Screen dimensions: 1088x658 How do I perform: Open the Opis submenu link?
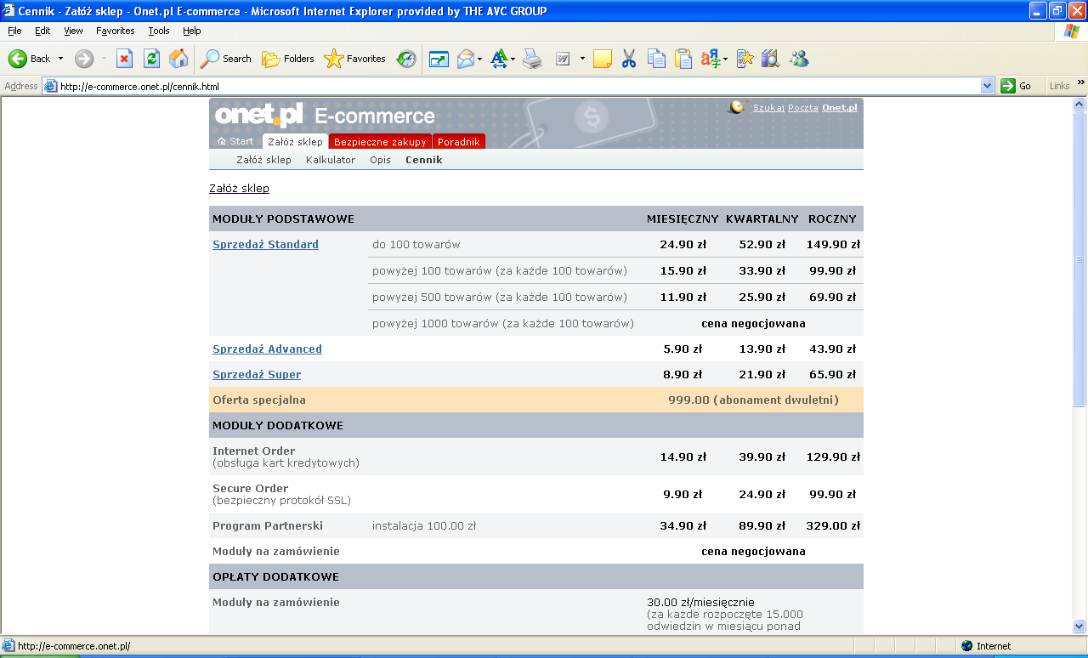(x=380, y=160)
